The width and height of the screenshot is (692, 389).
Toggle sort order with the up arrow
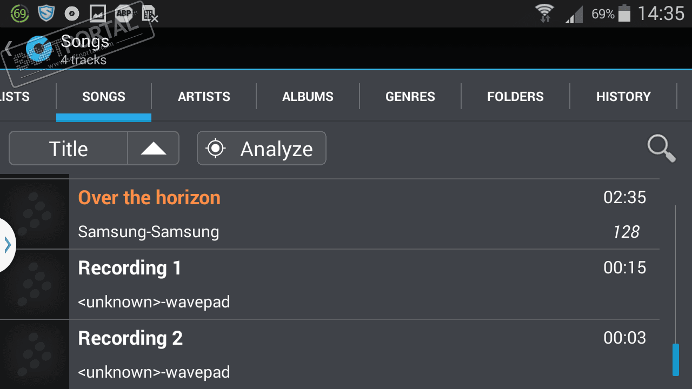(154, 149)
